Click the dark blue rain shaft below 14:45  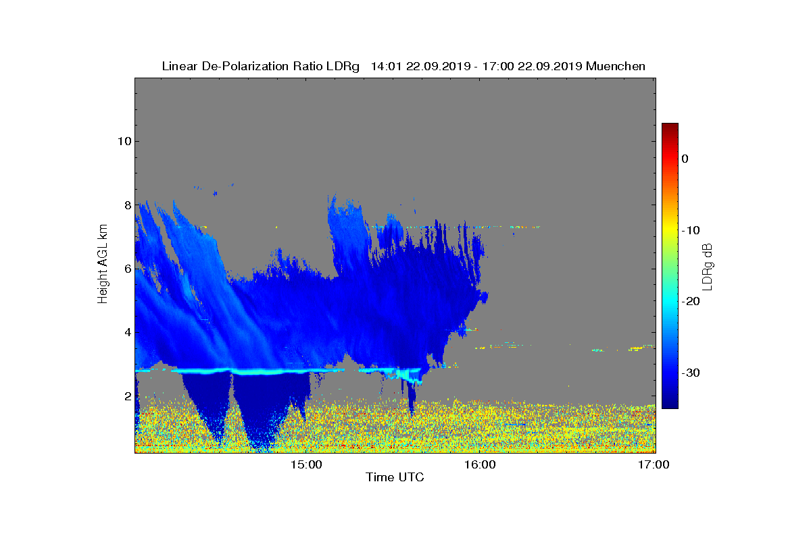(x=260, y=412)
